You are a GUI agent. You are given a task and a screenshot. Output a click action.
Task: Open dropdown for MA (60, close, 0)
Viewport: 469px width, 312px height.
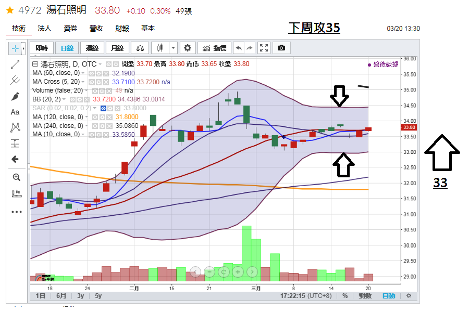(83, 73)
